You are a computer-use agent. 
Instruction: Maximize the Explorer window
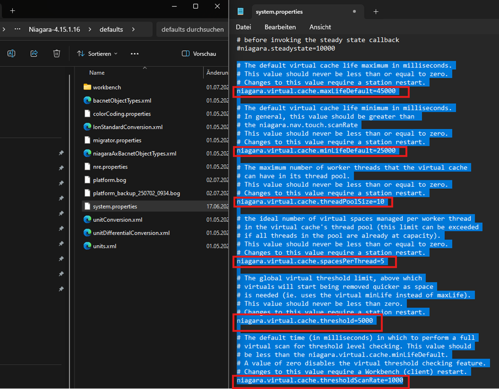[x=196, y=6]
